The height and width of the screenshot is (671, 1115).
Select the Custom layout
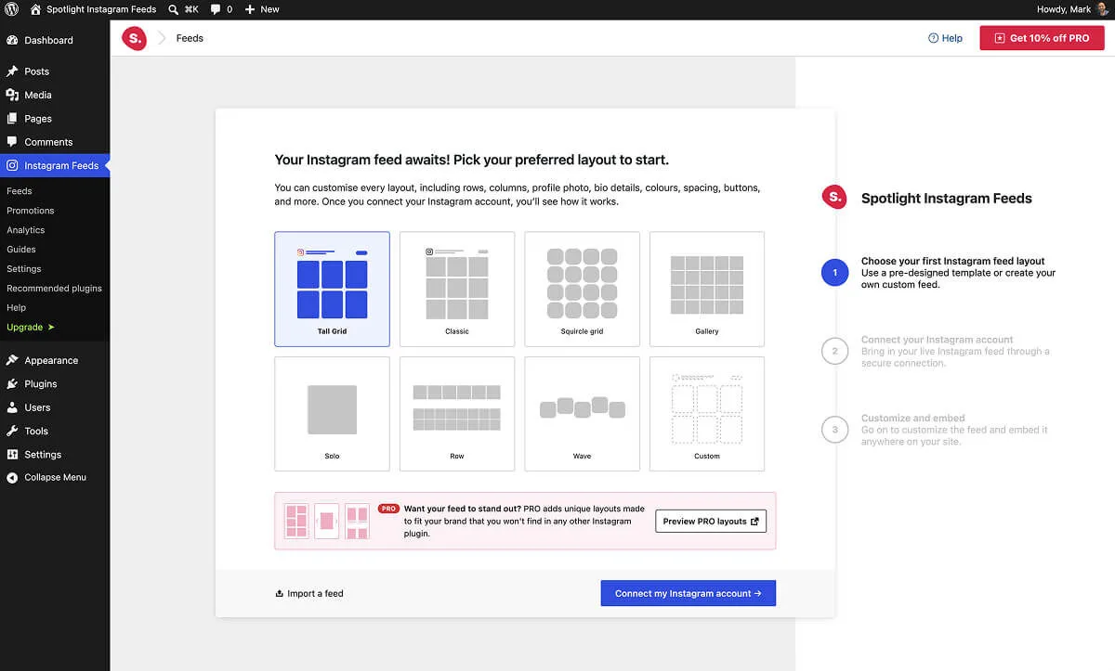(707, 414)
